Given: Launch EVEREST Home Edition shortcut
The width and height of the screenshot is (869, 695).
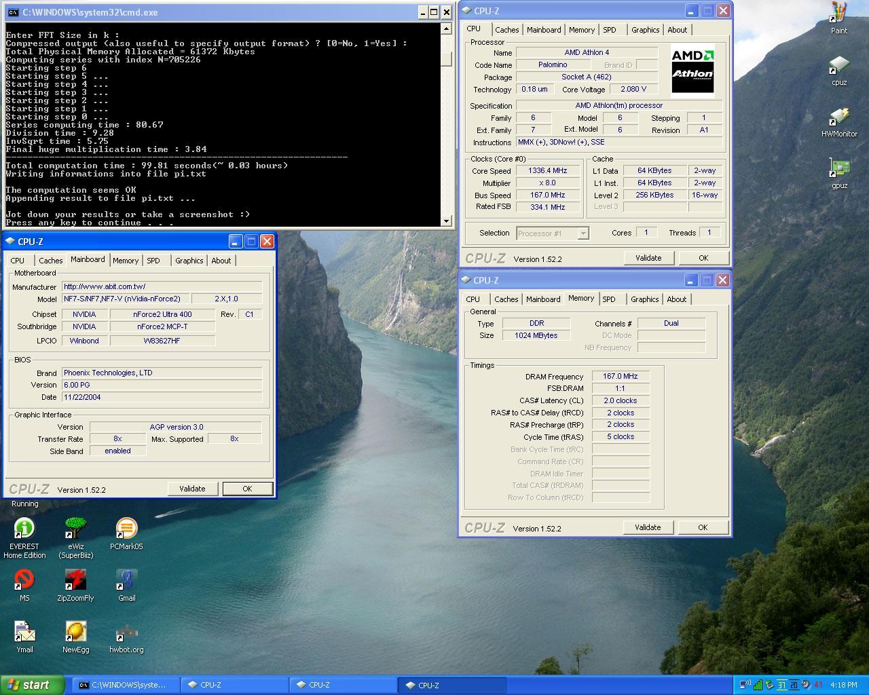Looking at the screenshot, I should [x=24, y=538].
